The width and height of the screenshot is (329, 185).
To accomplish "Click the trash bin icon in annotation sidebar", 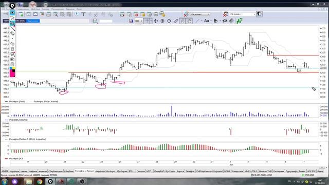I will (x=12, y=49).
